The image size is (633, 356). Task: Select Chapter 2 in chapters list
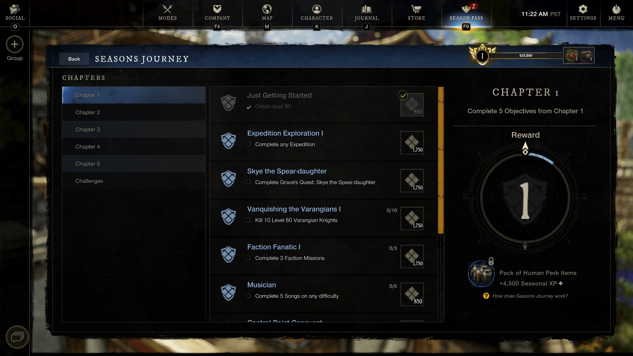[134, 112]
